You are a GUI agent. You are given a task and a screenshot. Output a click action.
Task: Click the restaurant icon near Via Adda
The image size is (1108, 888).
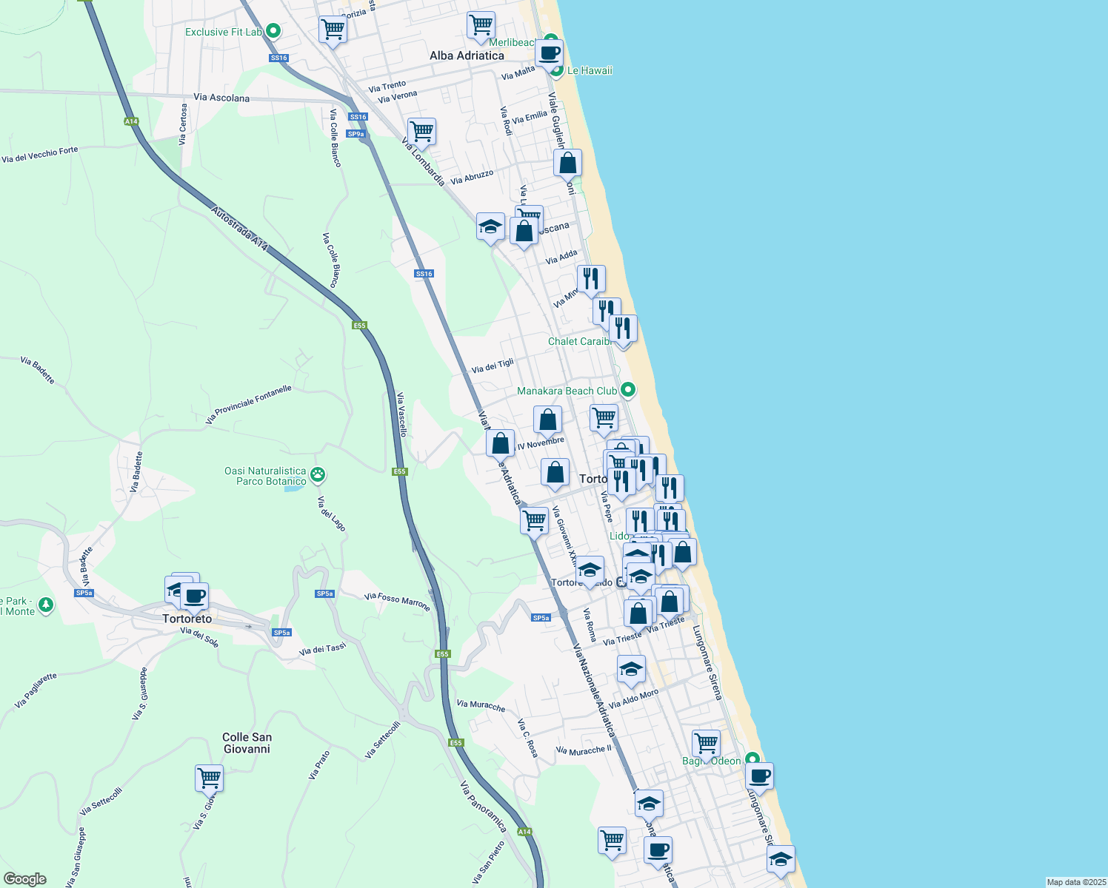point(591,279)
